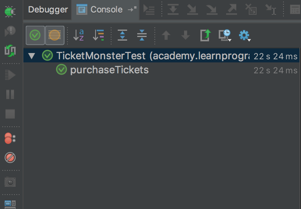Screen dimensions: 301x209
Task: Sort tests by duration
Action: click(99, 35)
